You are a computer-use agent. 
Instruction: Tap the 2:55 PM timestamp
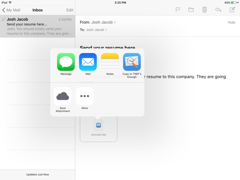65,19
